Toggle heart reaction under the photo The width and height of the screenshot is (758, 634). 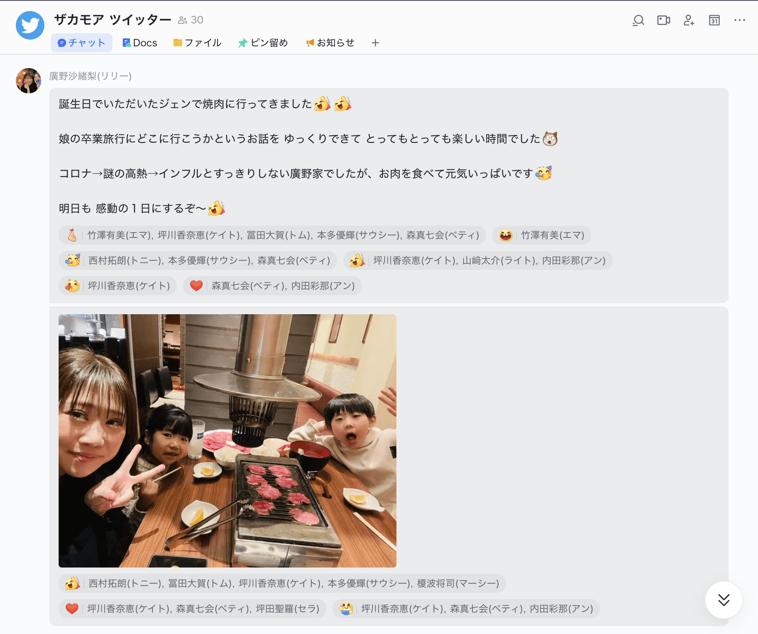pyautogui.click(x=192, y=609)
